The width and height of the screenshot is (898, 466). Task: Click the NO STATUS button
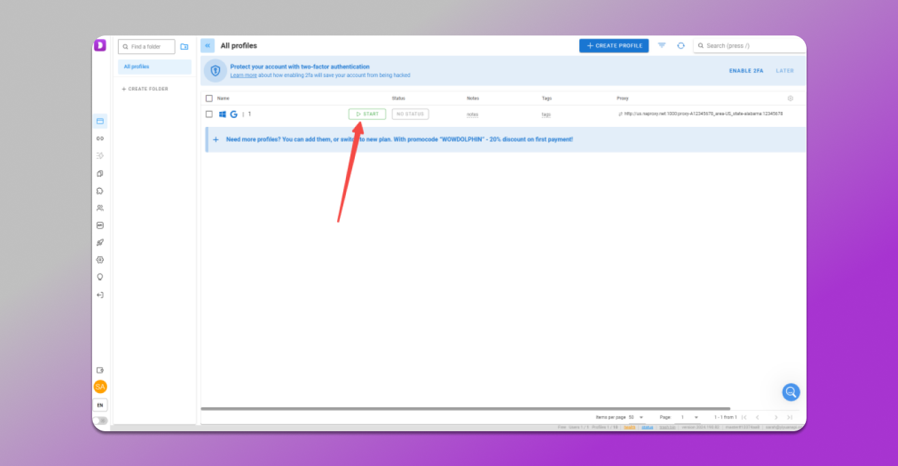click(410, 114)
